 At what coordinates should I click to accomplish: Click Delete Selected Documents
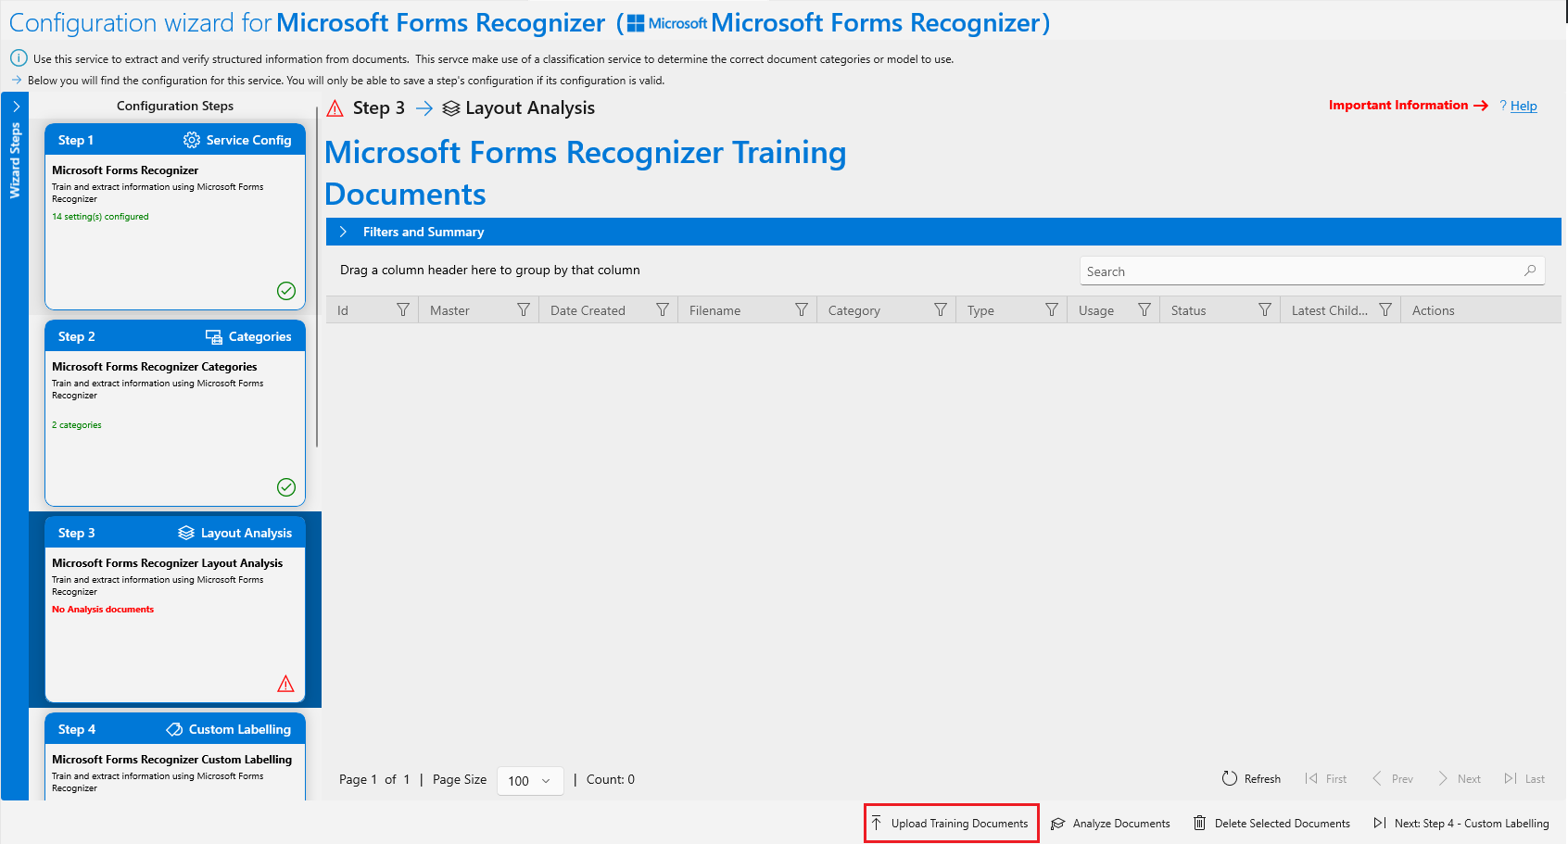(1272, 823)
